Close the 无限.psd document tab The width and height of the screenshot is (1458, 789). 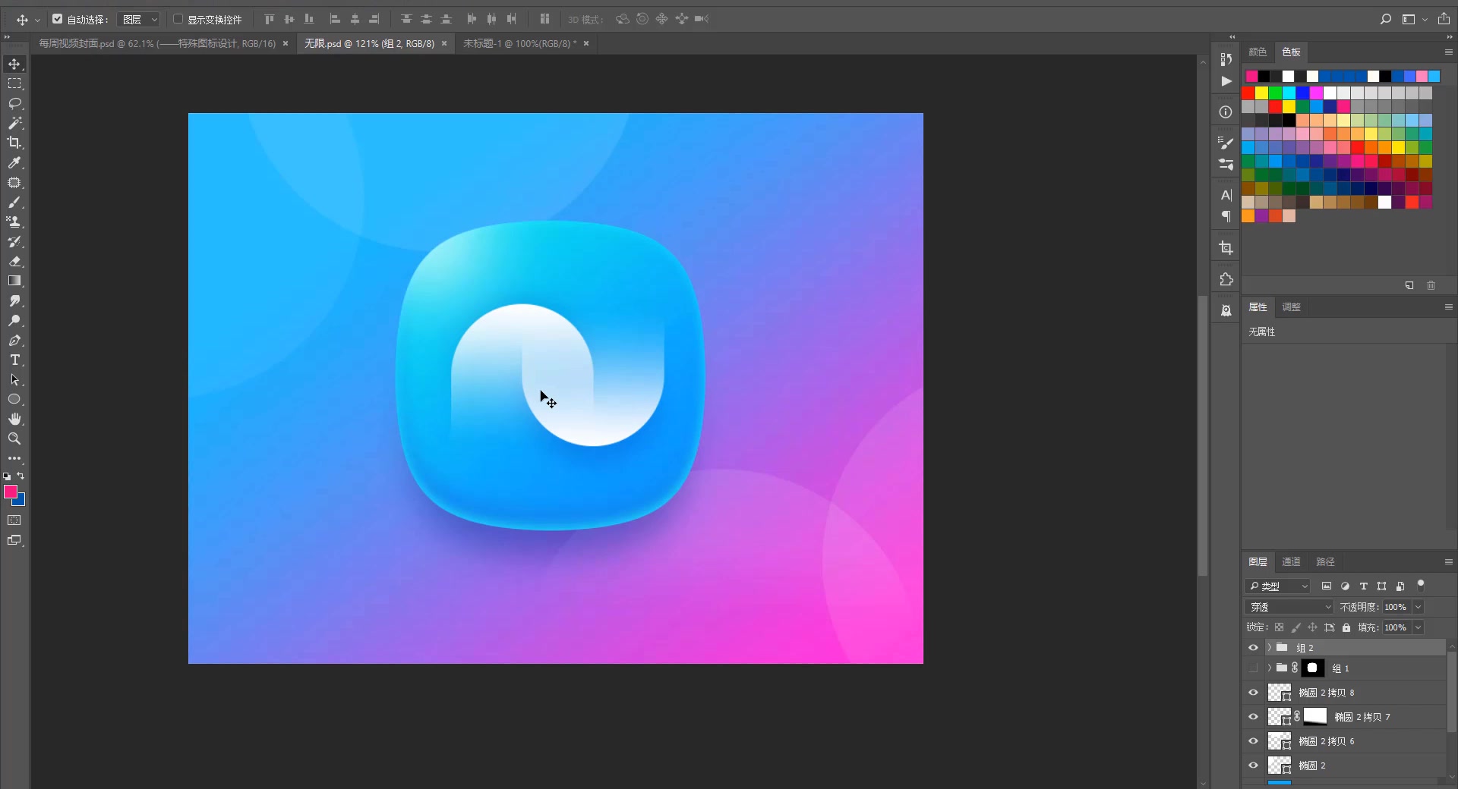pos(444,43)
